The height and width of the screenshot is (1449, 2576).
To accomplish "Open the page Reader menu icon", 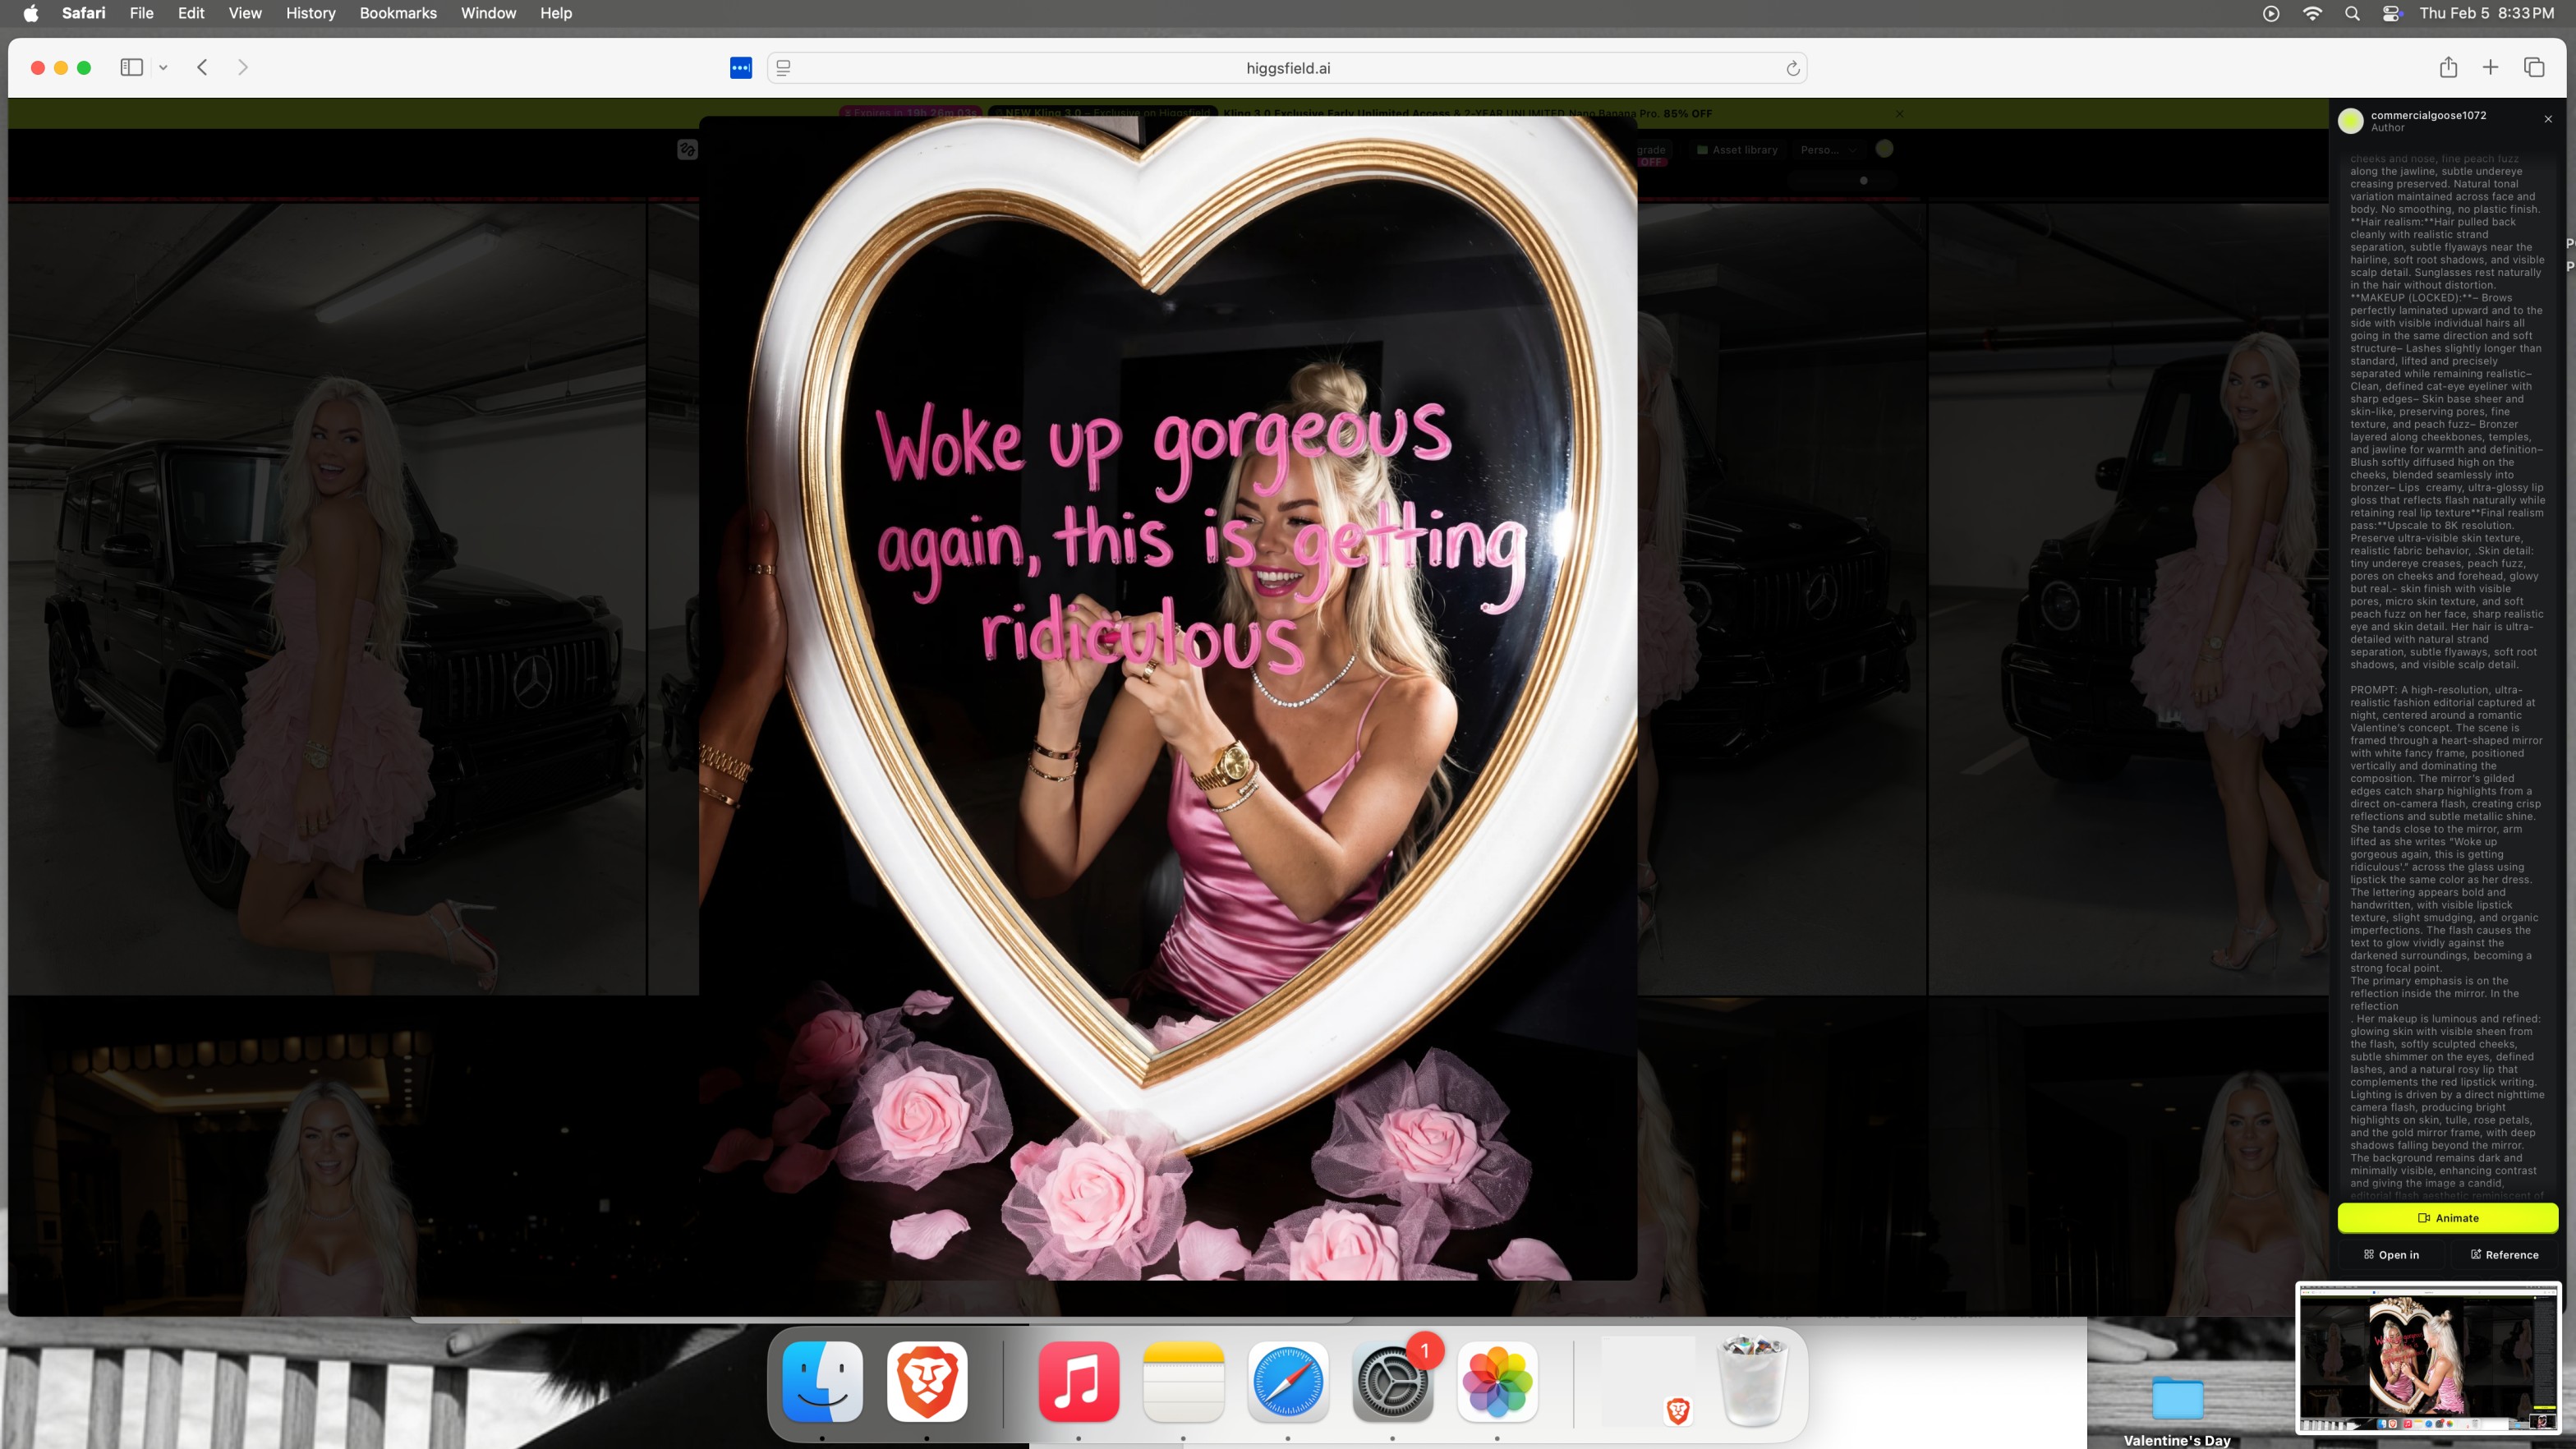I will click(784, 68).
